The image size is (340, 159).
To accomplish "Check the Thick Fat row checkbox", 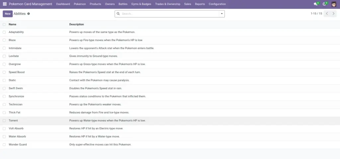I will pyautogui.click(x=4, y=112).
